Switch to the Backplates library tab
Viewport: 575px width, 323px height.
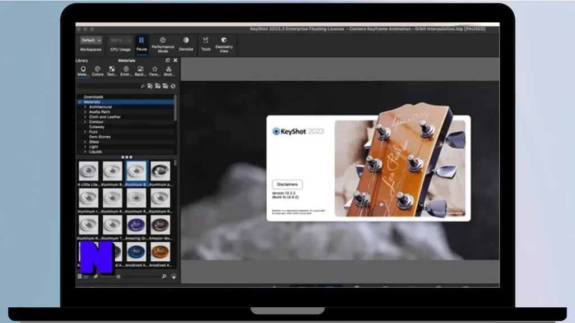tap(140, 71)
